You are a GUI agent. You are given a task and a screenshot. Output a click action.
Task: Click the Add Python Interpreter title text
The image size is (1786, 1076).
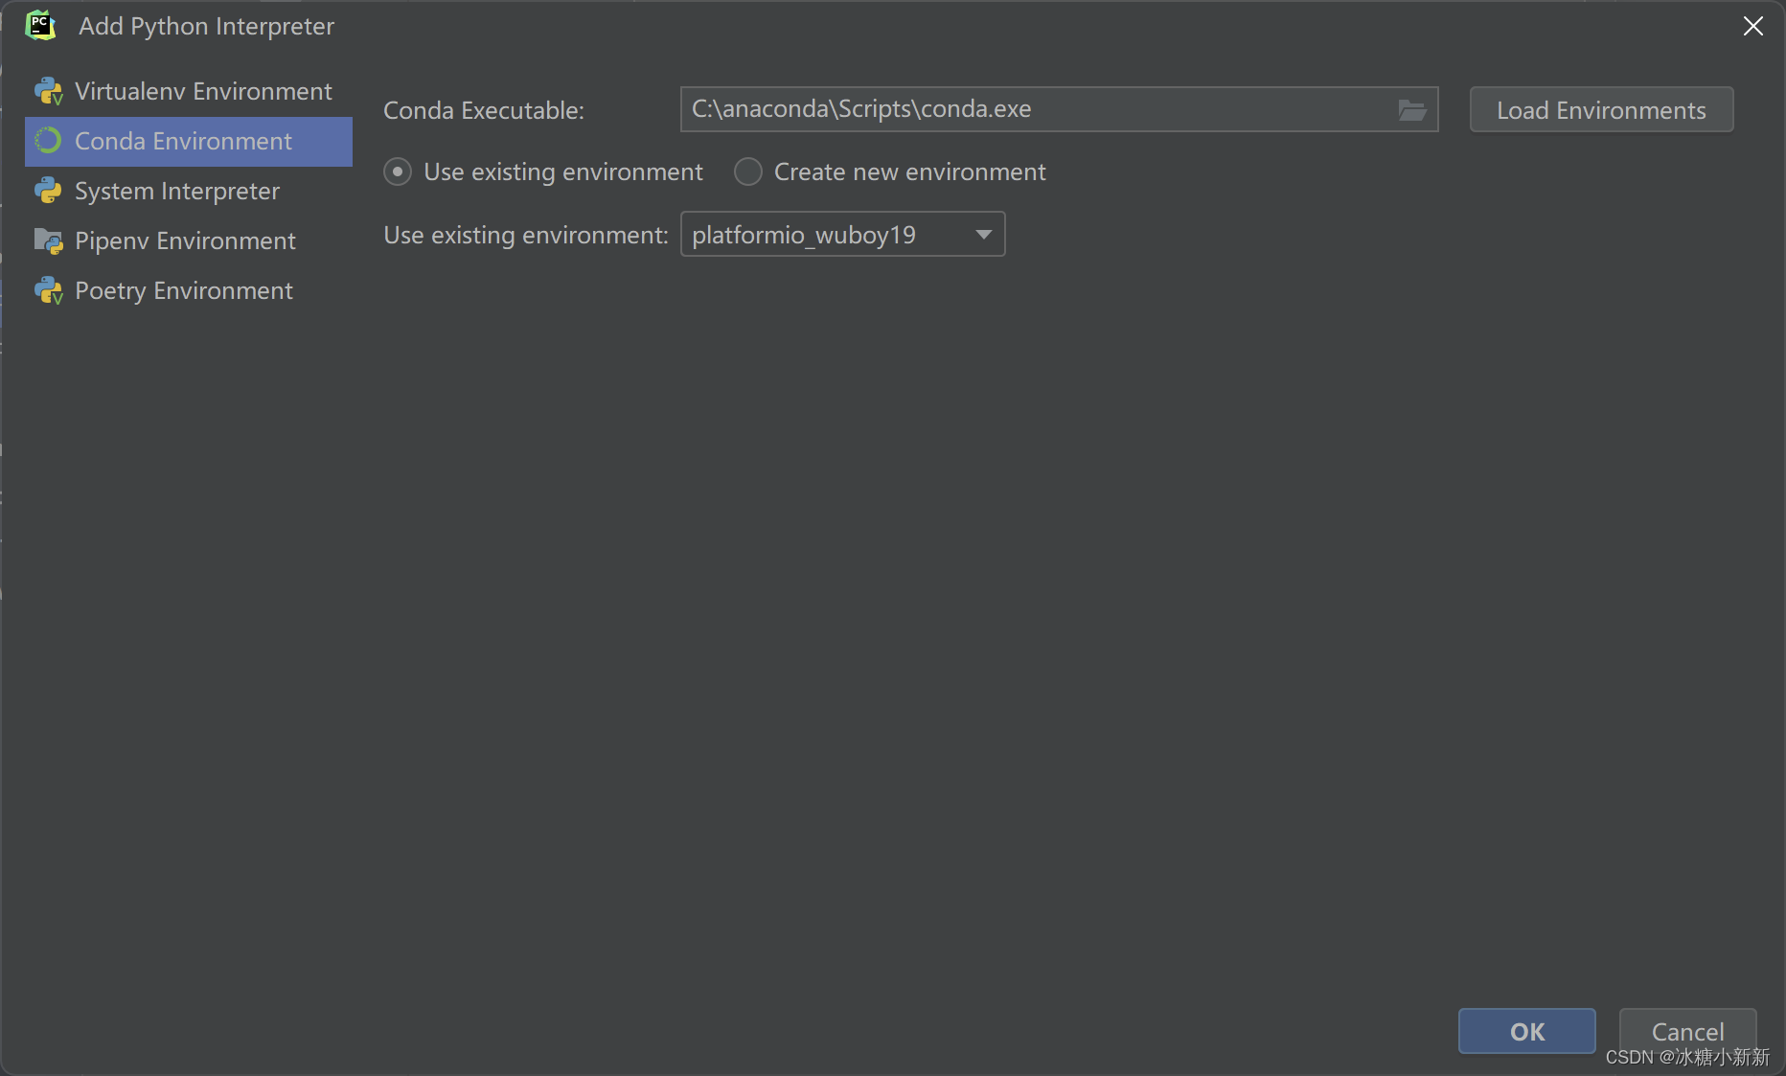pyautogui.click(x=206, y=26)
